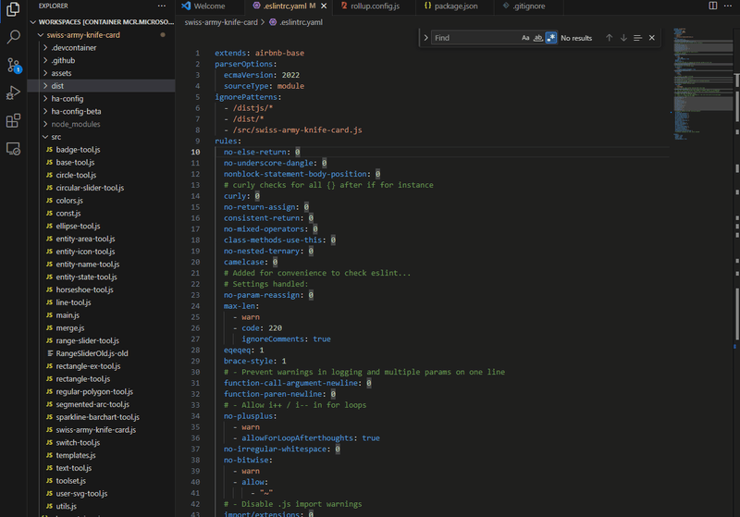
Task: Open the Remote Explorer view
Action: click(x=13, y=149)
